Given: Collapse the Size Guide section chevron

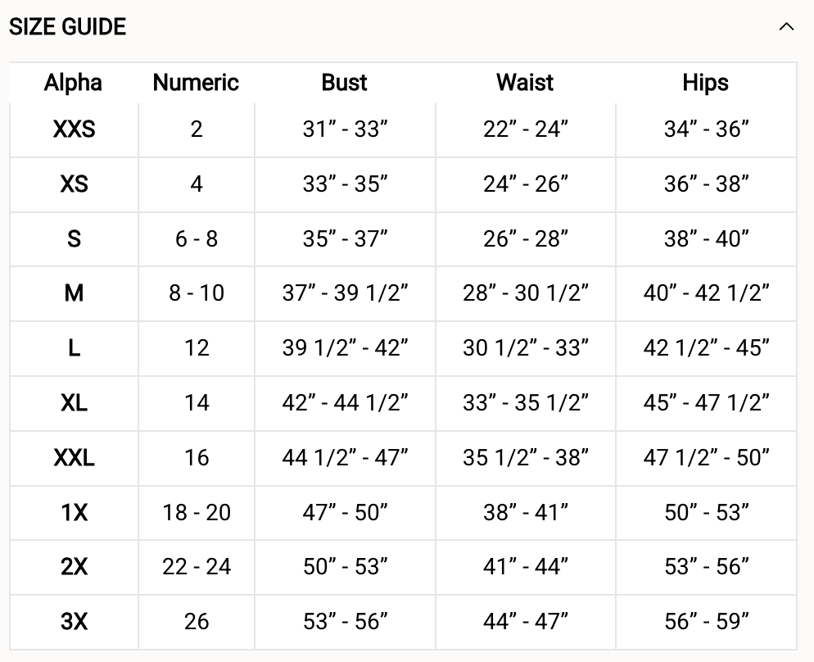Looking at the screenshot, I should point(786,27).
